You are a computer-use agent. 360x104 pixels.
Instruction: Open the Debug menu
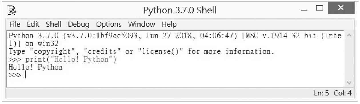point(79,24)
